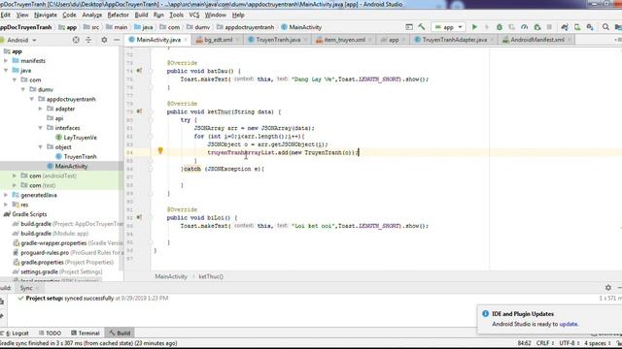Select LayTruyenVe interface in project tree
This screenshot has height=349, width=622.
click(80, 138)
